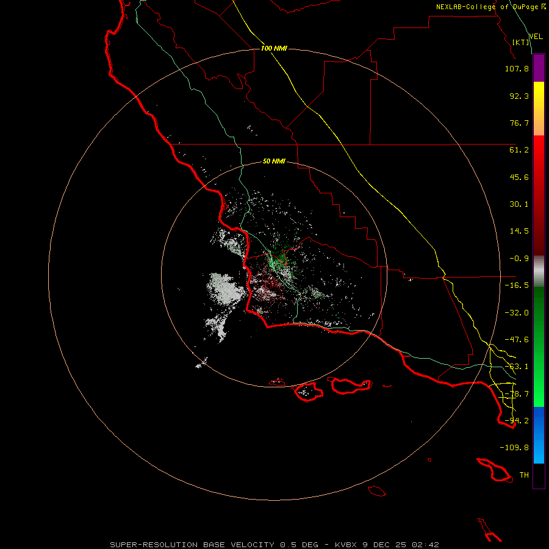
Task: Click the "02:42" timestamp in the caption
Action: tap(425, 545)
